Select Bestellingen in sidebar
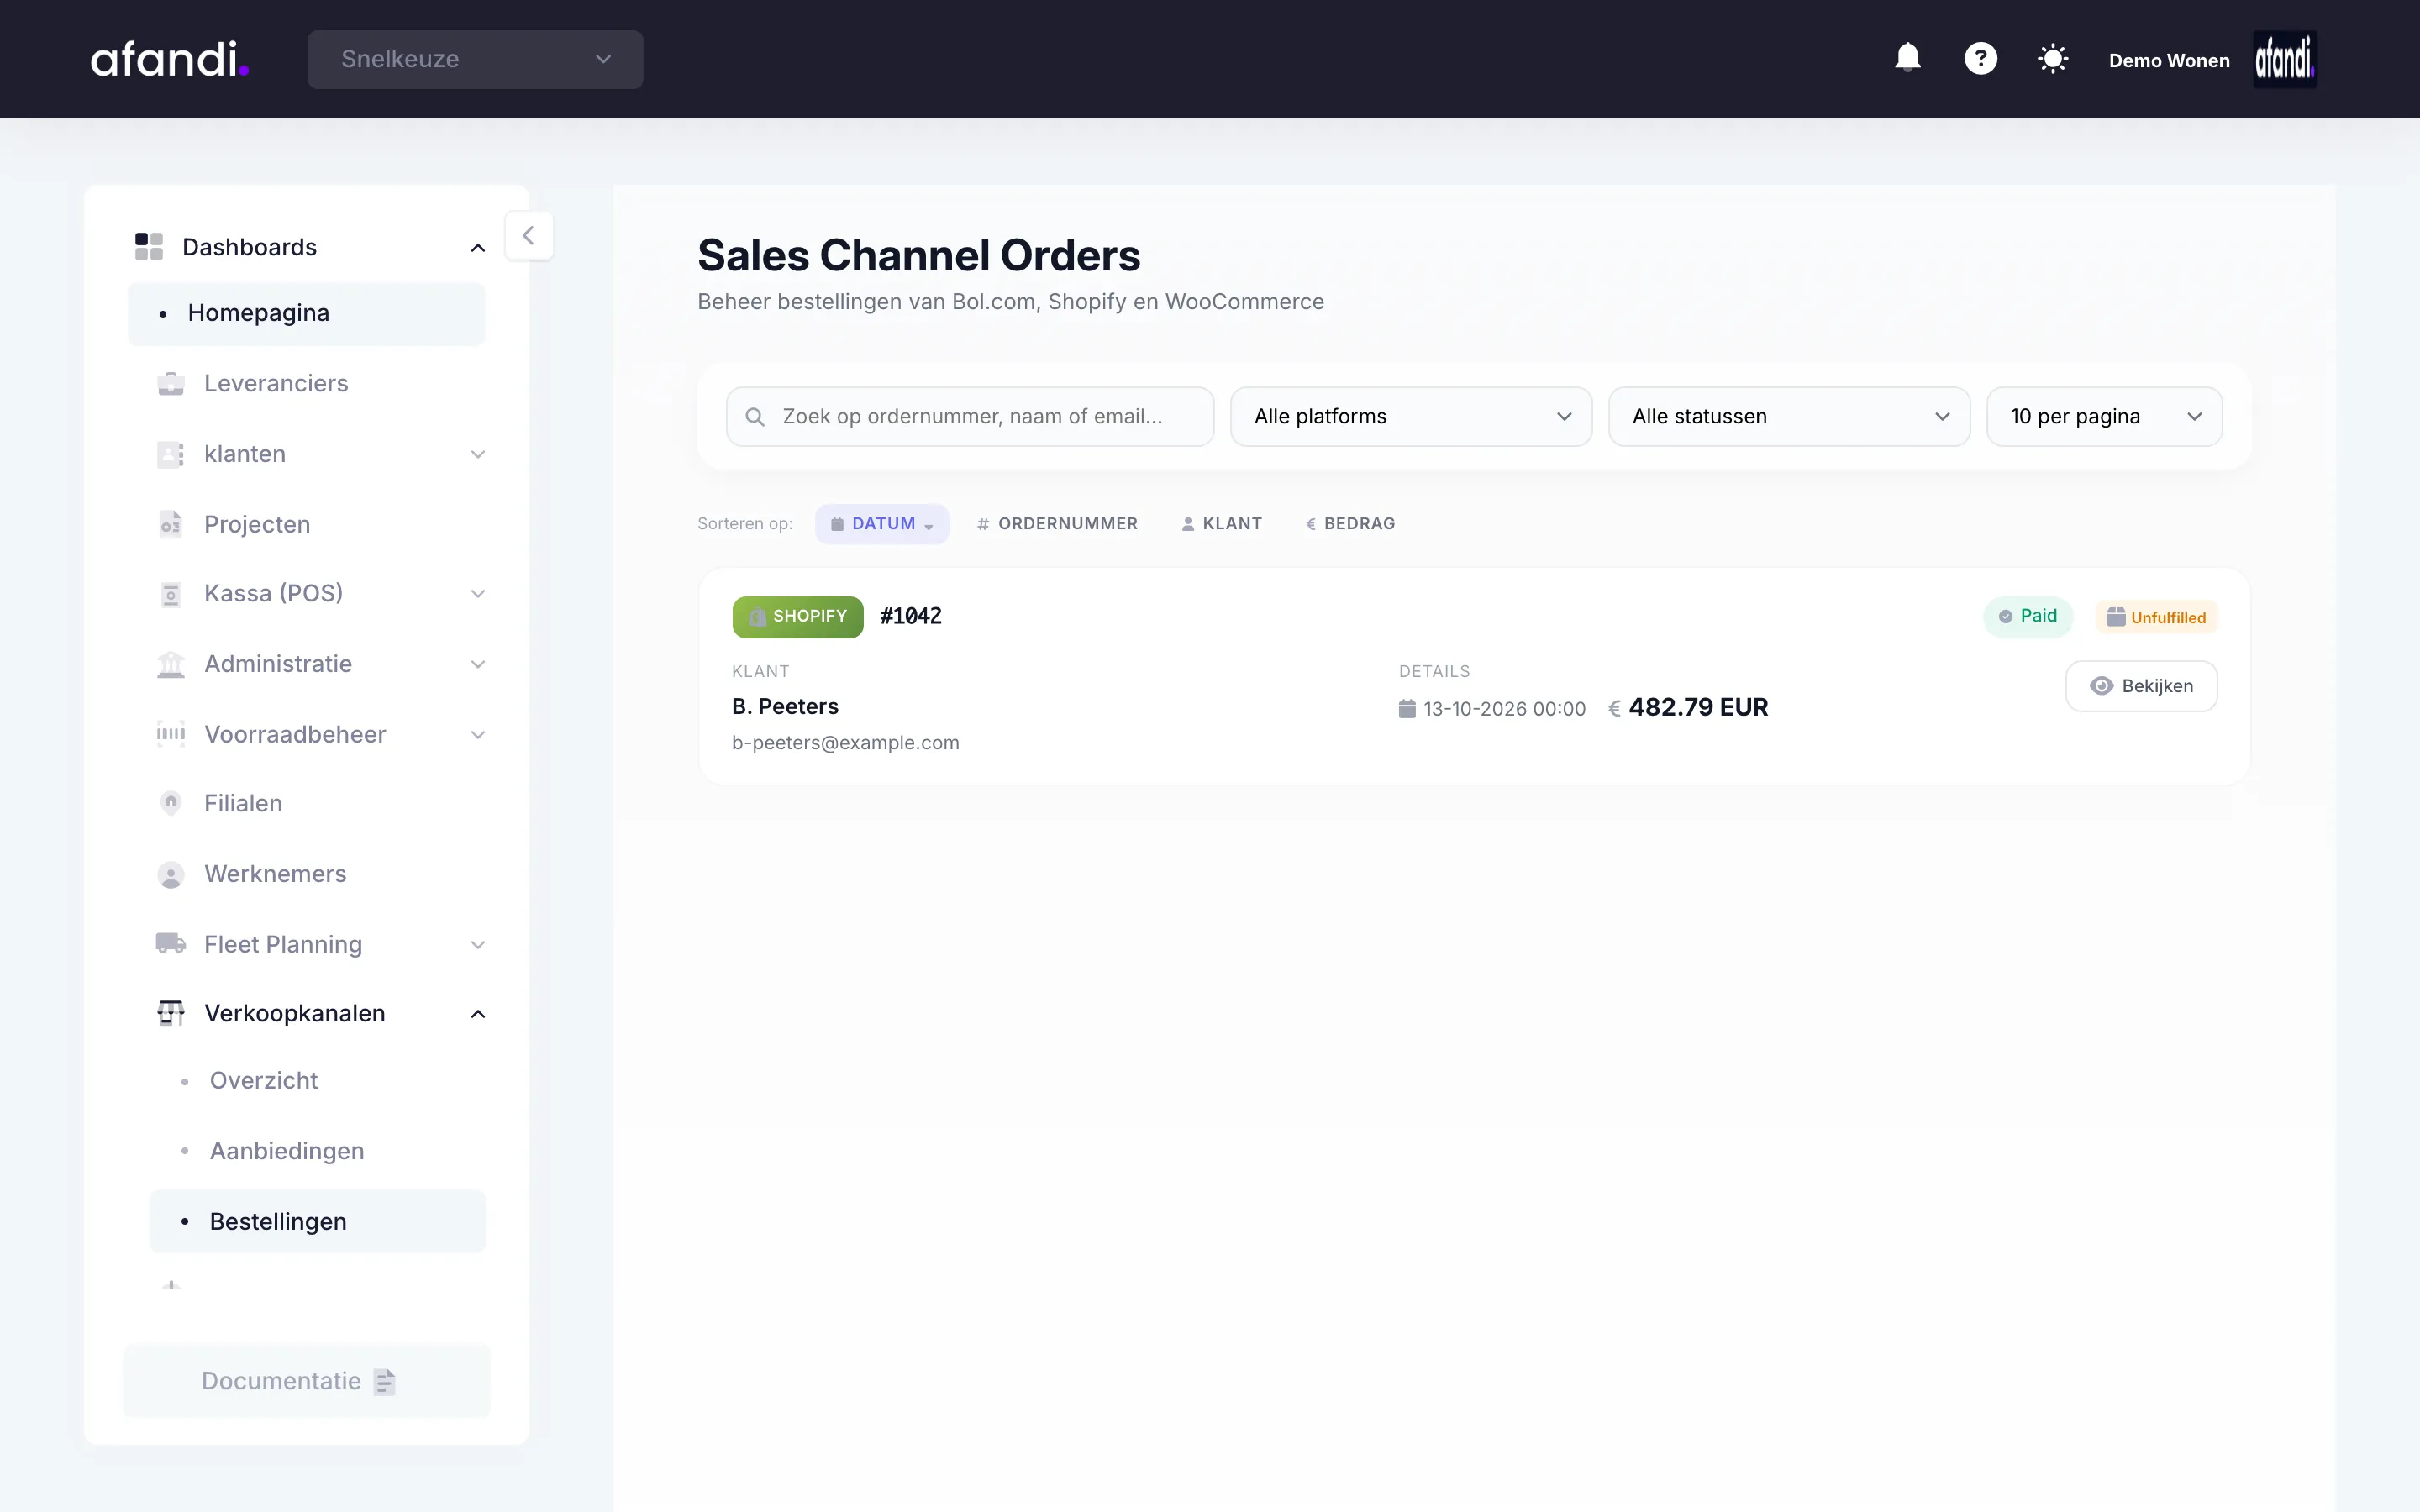The width and height of the screenshot is (2420, 1512). [x=317, y=1221]
